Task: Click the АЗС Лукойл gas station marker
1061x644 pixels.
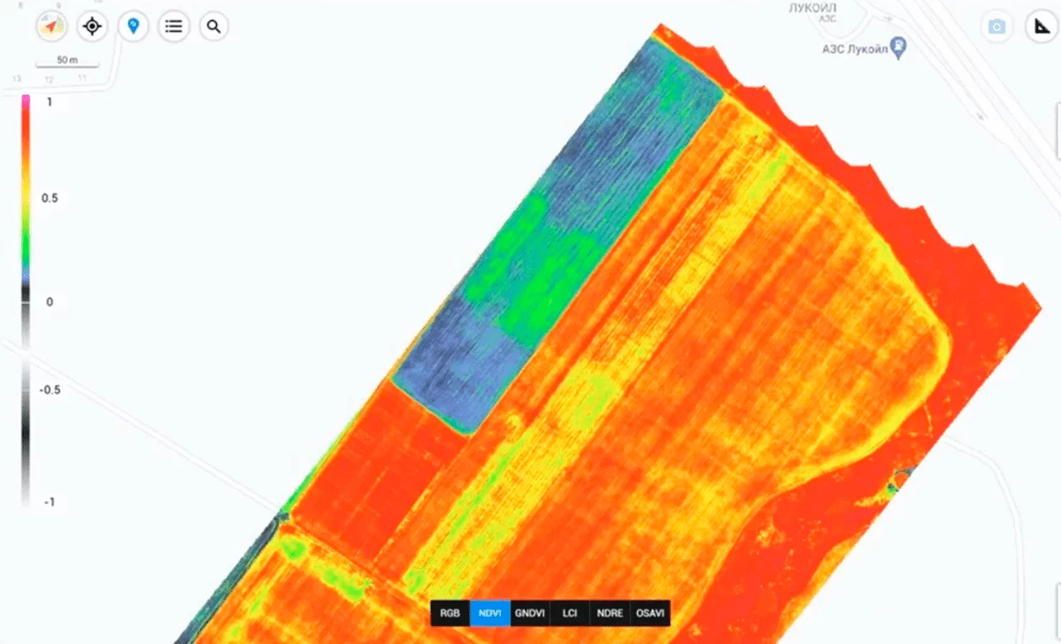Action: [898, 48]
